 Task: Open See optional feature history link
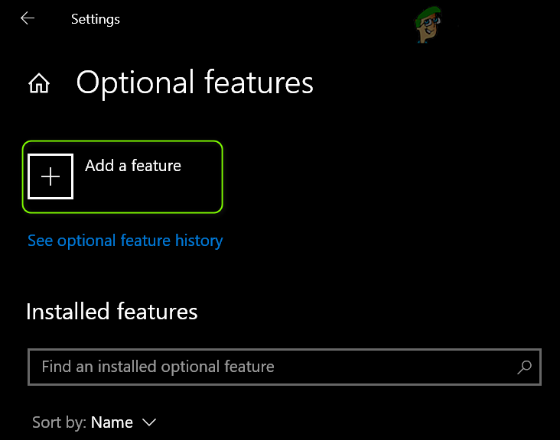tap(125, 241)
